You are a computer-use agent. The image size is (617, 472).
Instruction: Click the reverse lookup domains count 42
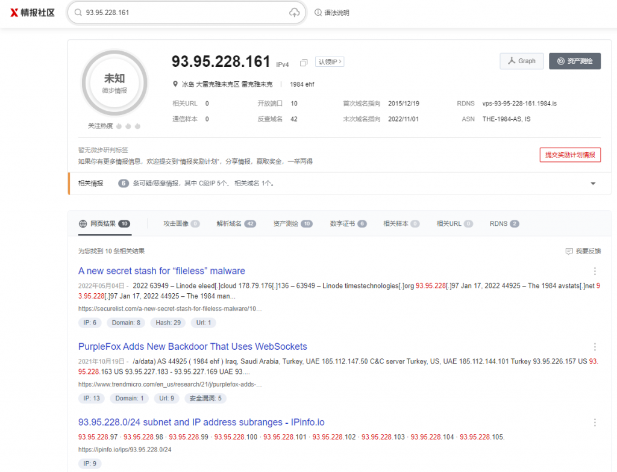[x=294, y=119]
